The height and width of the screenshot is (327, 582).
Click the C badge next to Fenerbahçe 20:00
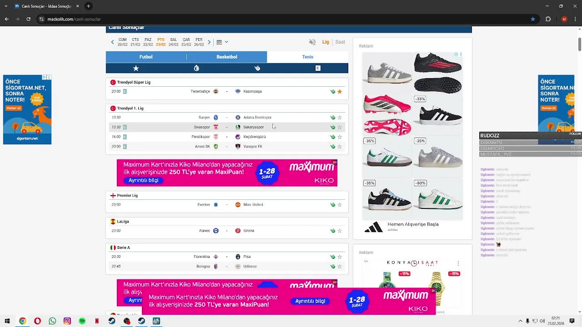(x=125, y=91)
